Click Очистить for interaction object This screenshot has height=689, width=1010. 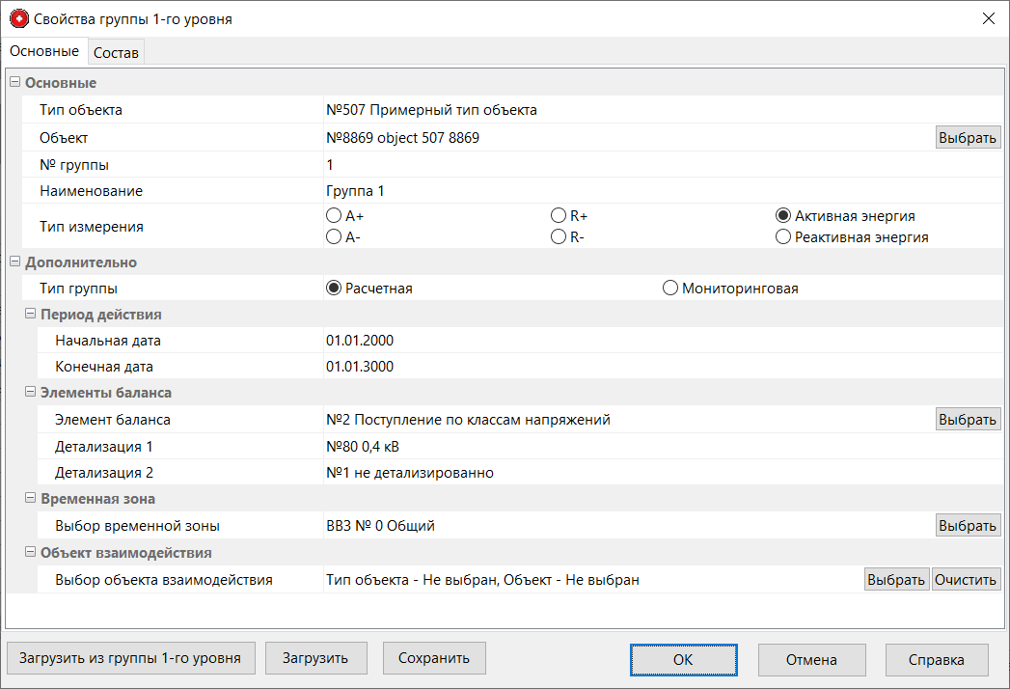pos(966,580)
